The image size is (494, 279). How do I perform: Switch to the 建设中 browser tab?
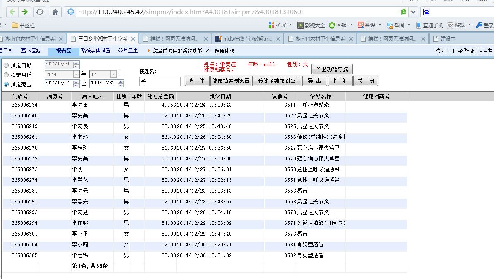coord(448,39)
